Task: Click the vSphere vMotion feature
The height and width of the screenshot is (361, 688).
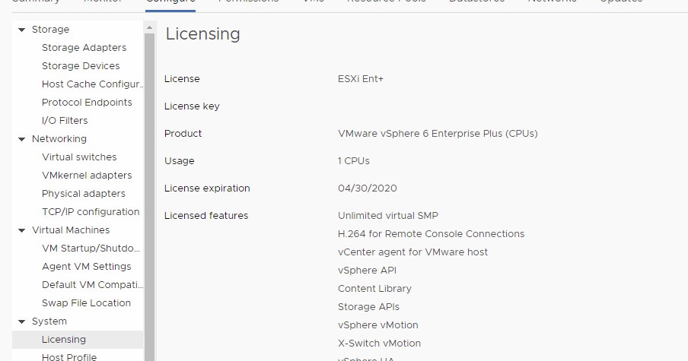Action: coord(377,325)
